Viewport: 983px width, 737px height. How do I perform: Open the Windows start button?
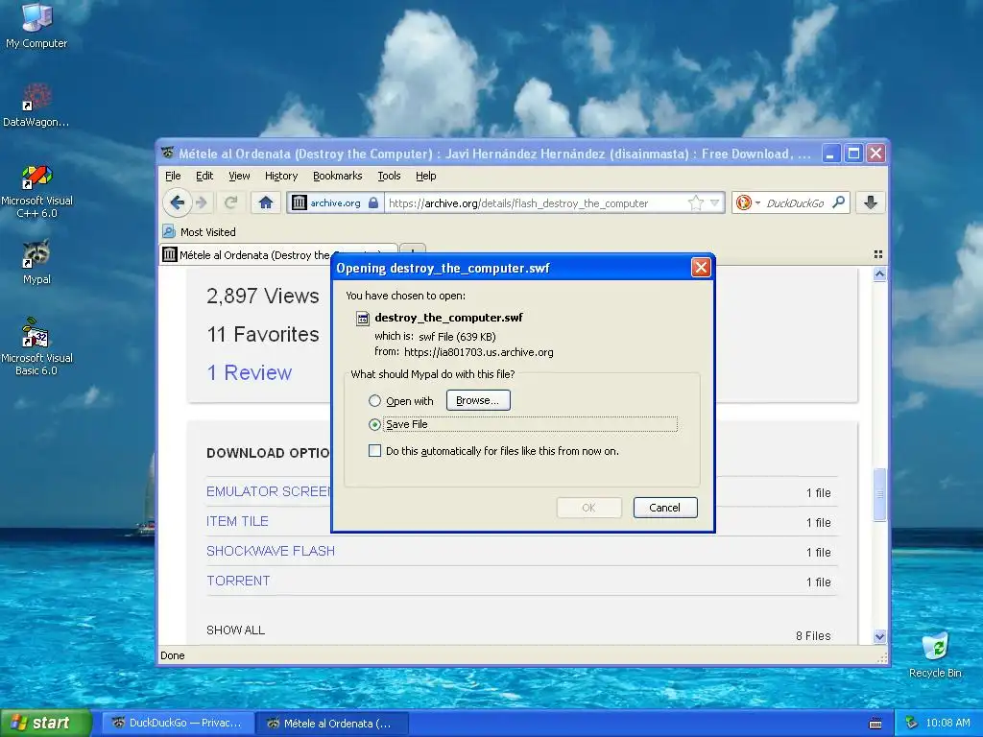46,723
